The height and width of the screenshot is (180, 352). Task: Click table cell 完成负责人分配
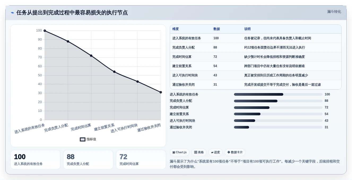184,47
